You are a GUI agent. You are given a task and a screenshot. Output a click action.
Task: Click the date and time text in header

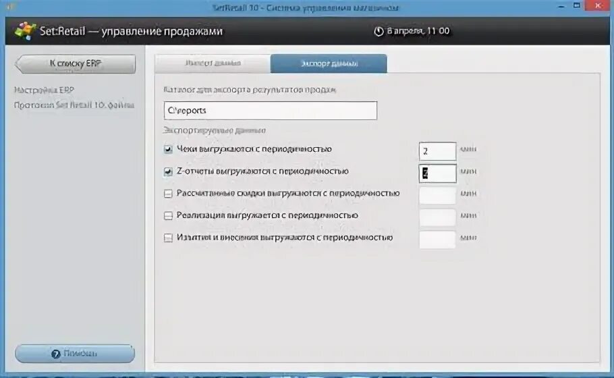tap(418, 31)
